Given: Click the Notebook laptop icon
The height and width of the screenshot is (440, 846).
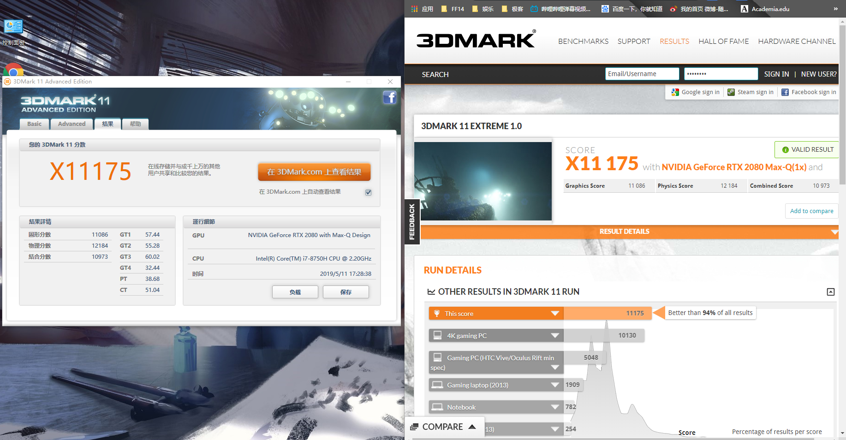Looking at the screenshot, I should point(437,407).
